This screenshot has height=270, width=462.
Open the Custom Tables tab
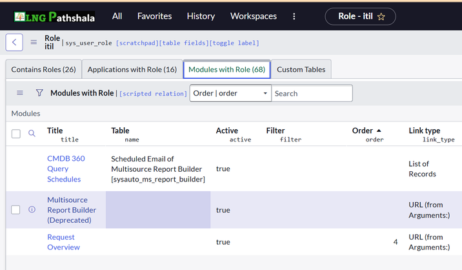tap(301, 69)
